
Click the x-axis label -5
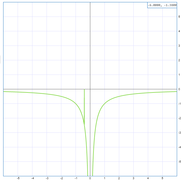coord(18,178)
